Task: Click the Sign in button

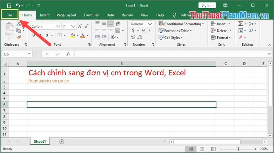Action: point(207,5)
